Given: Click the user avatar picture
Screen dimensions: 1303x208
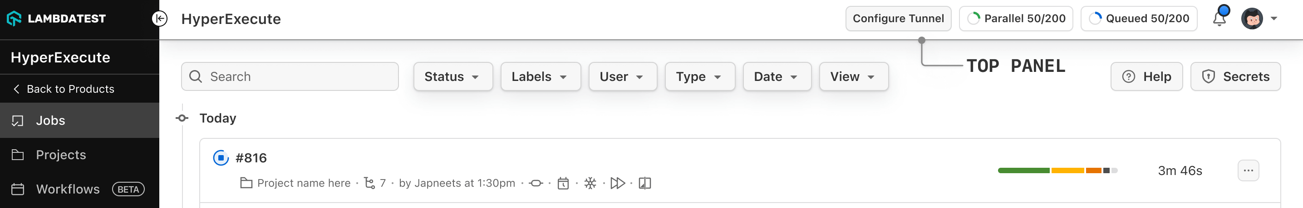Looking at the screenshot, I should 1251,19.
